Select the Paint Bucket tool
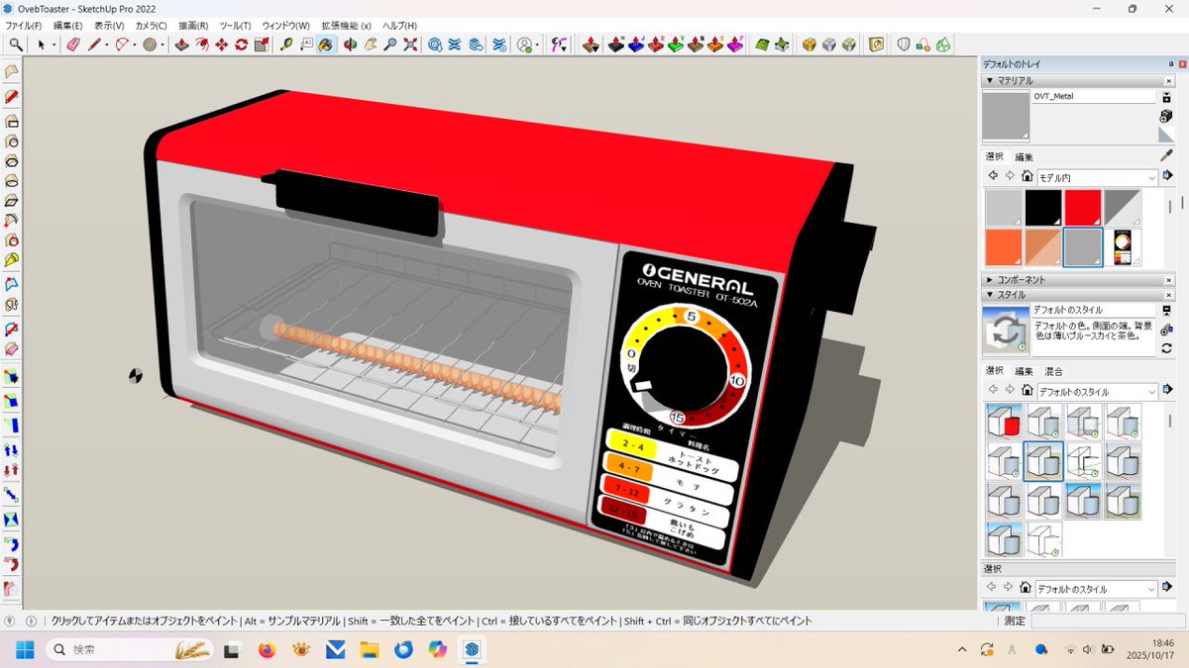Screen dimensions: 1189x668 tap(325, 45)
